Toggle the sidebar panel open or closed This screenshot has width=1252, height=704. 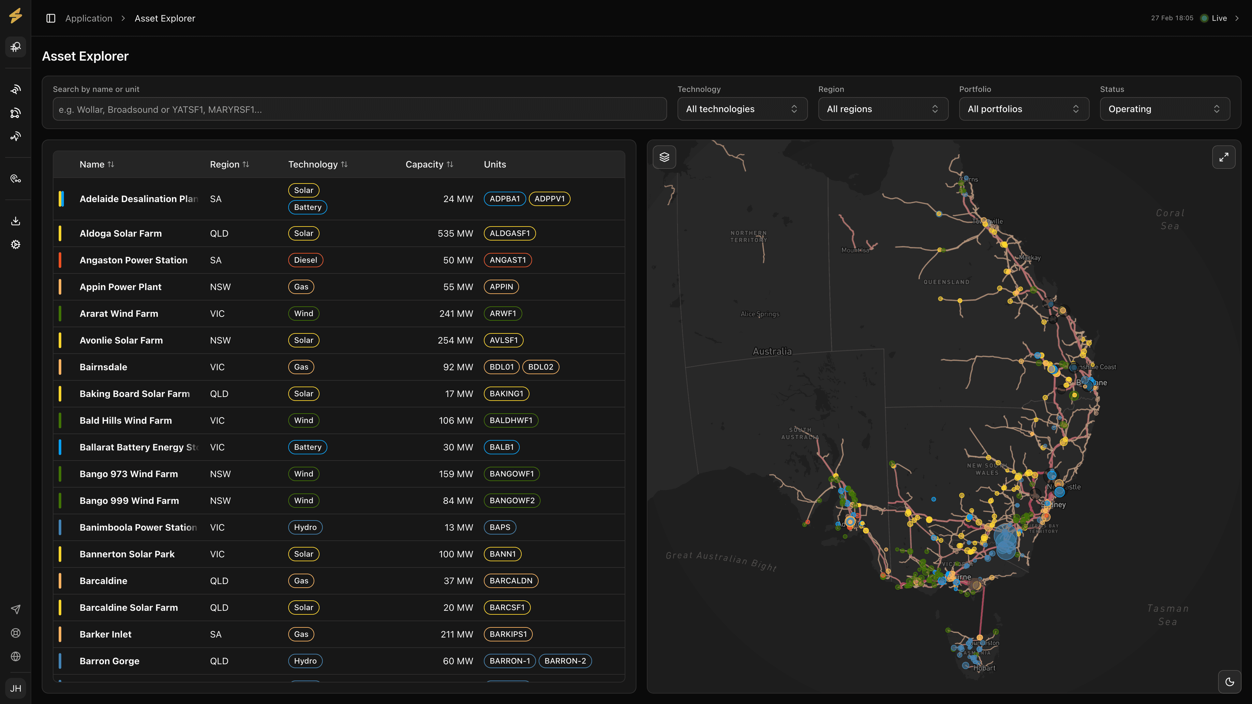[51, 18]
